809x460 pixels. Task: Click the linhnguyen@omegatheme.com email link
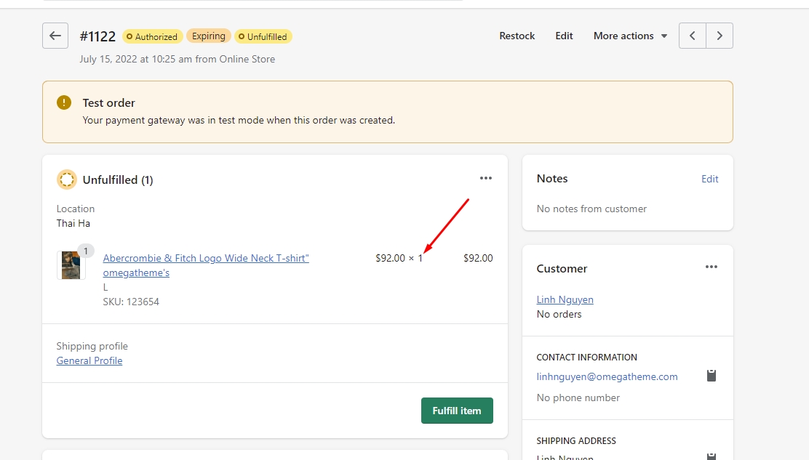pos(607,376)
